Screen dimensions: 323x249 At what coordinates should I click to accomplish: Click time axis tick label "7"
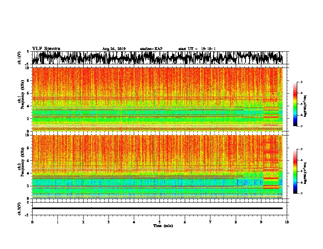[x=210, y=222]
